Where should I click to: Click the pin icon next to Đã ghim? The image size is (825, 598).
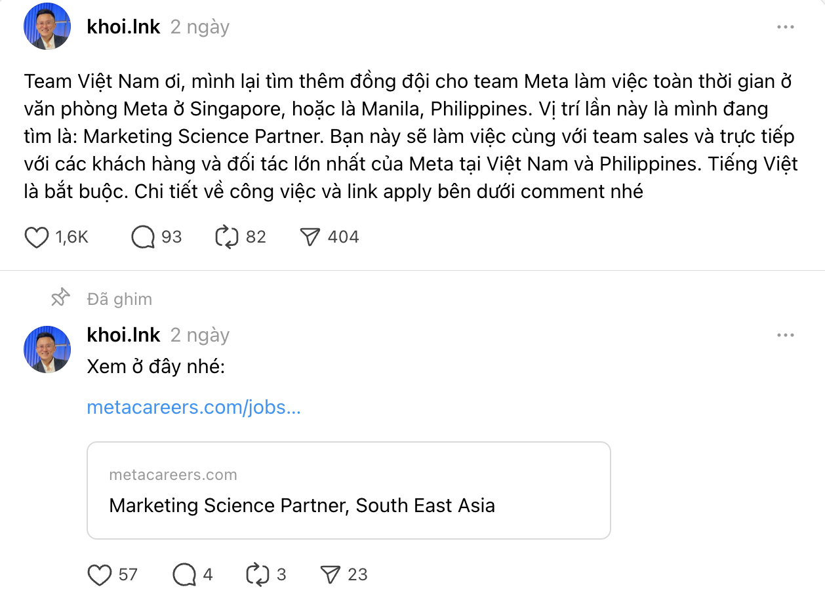pyautogui.click(x=59, y=298)
